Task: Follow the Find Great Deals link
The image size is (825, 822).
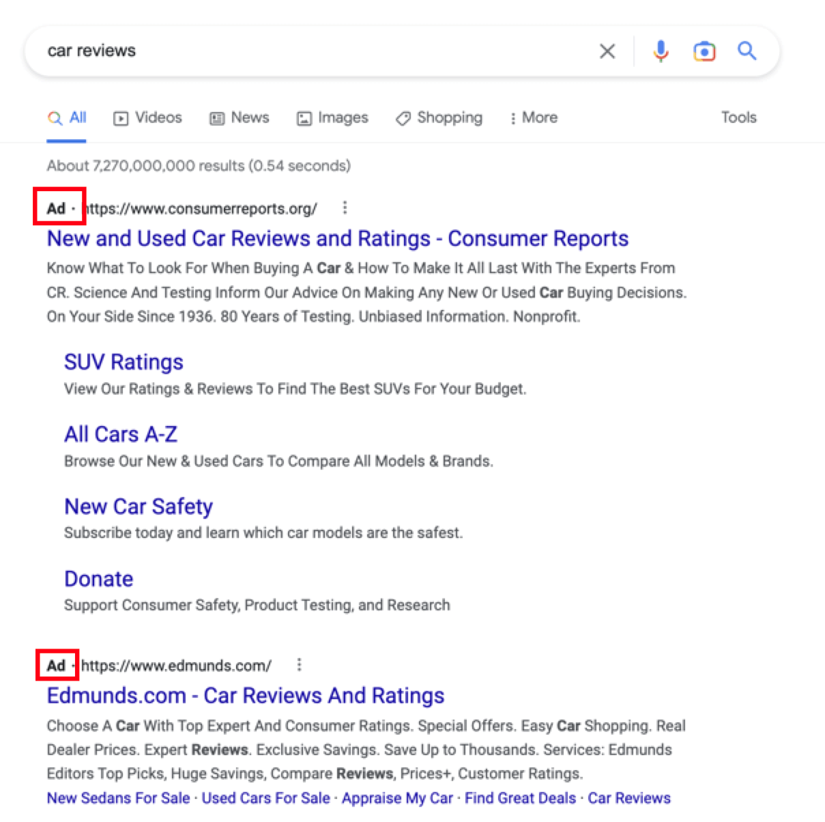Action: tap(520, 798)
